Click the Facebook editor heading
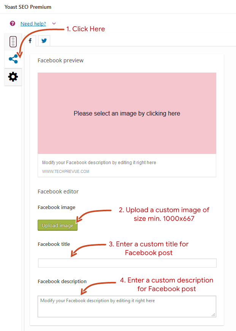 pos(58,192)
